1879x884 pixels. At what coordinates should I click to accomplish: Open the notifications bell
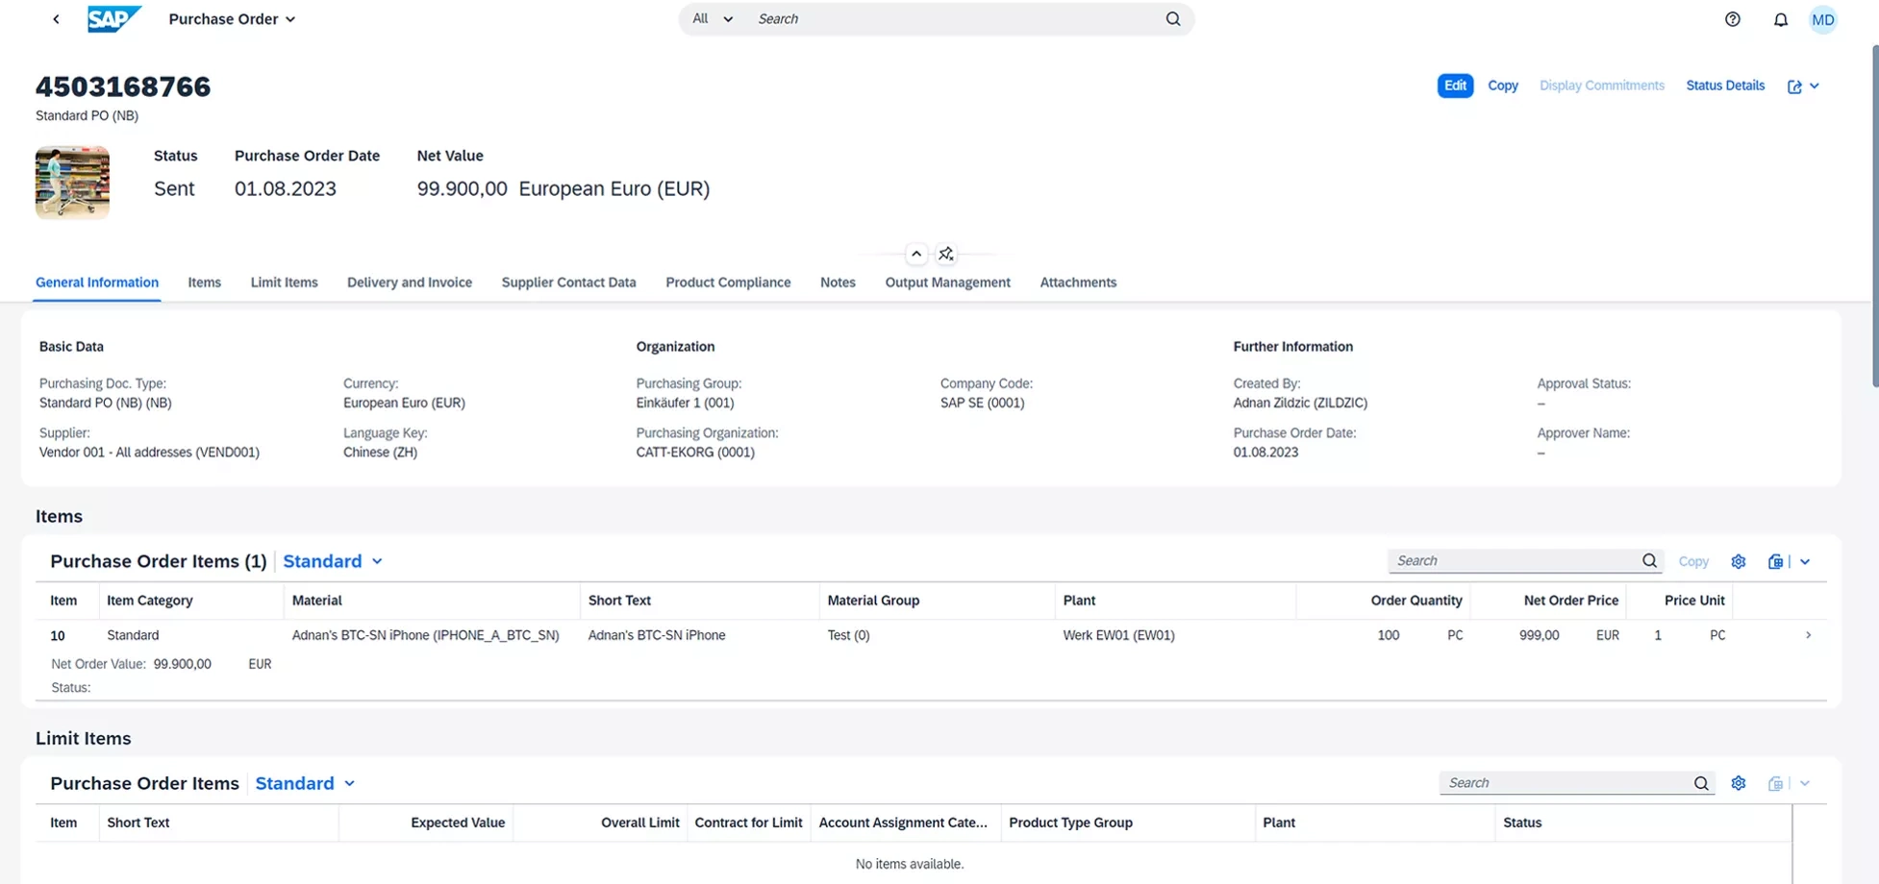tap(1780, 18)
